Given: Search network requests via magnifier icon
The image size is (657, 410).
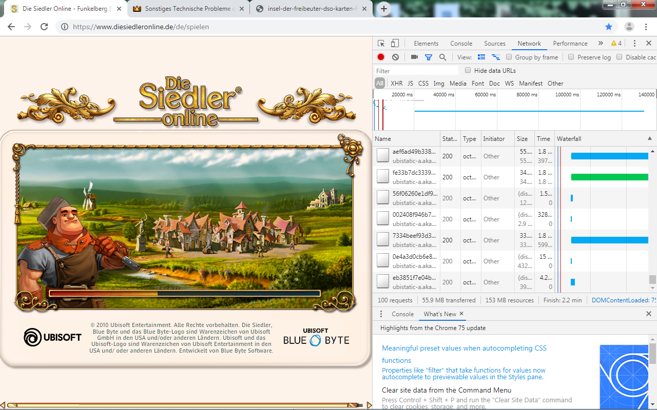Looking at the screenshot, I should point(442,57).
